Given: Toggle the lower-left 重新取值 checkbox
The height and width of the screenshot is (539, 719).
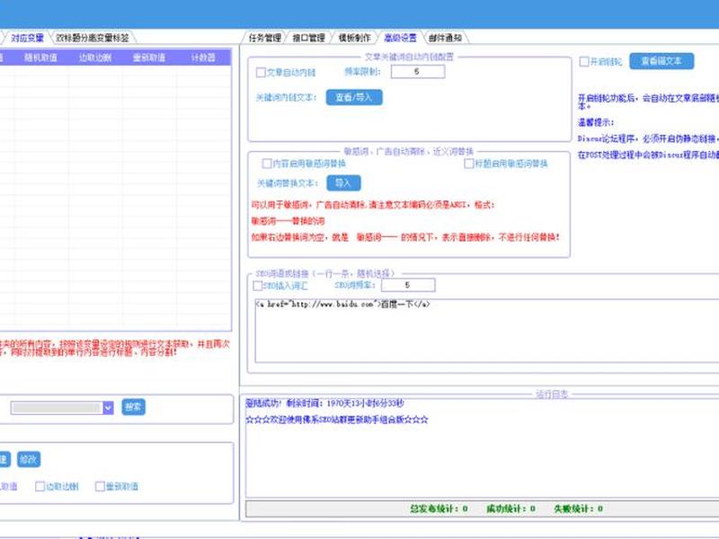Looking at the screenshot, I should click(x=100, y=486).
